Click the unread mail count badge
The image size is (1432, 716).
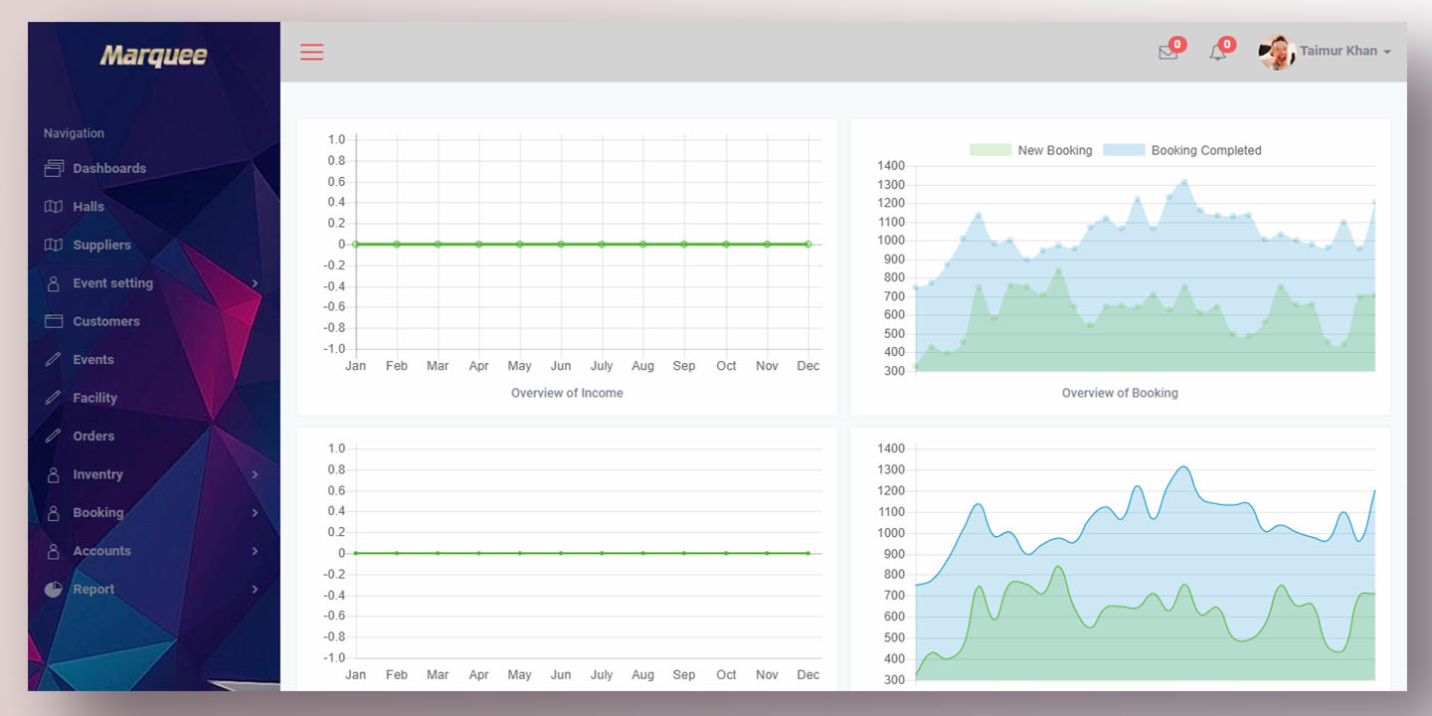[1177, 44]
